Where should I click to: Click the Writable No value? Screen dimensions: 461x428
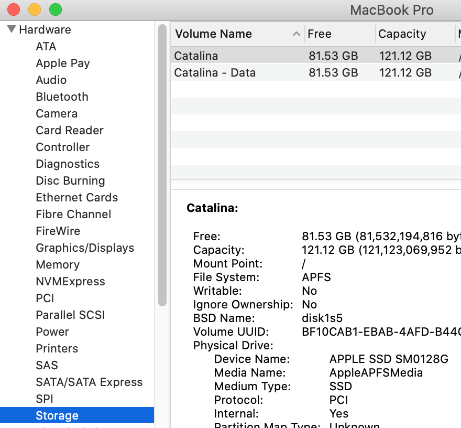(309, 291)
